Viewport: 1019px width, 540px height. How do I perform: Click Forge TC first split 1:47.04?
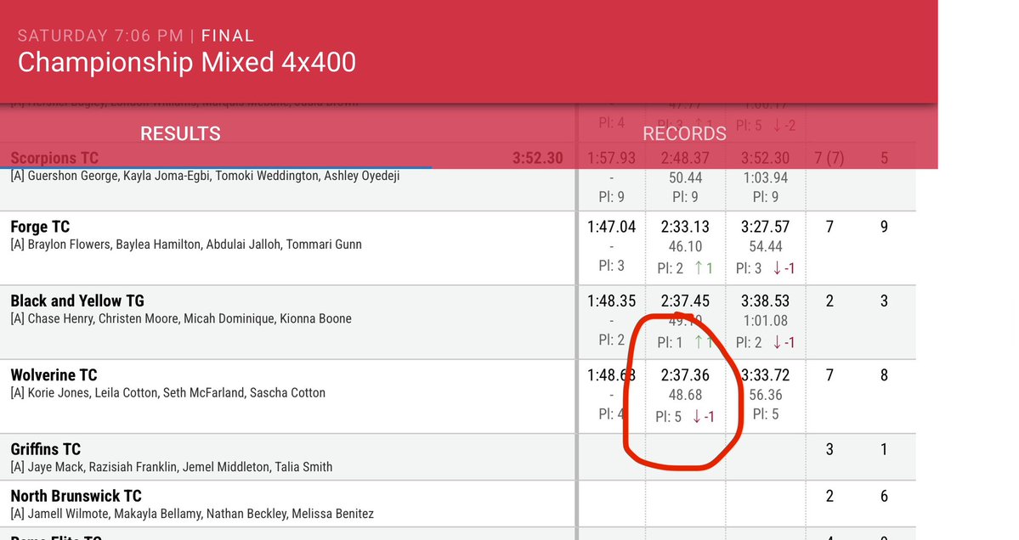612,227
